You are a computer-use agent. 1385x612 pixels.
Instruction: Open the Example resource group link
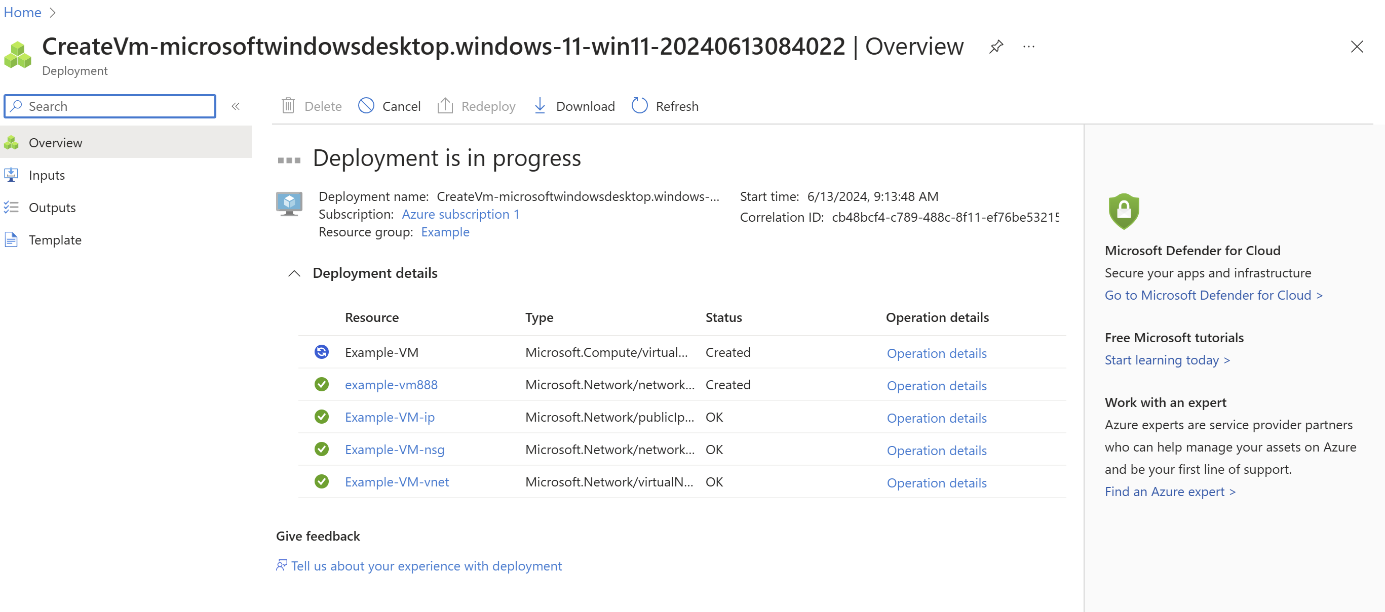445,232
